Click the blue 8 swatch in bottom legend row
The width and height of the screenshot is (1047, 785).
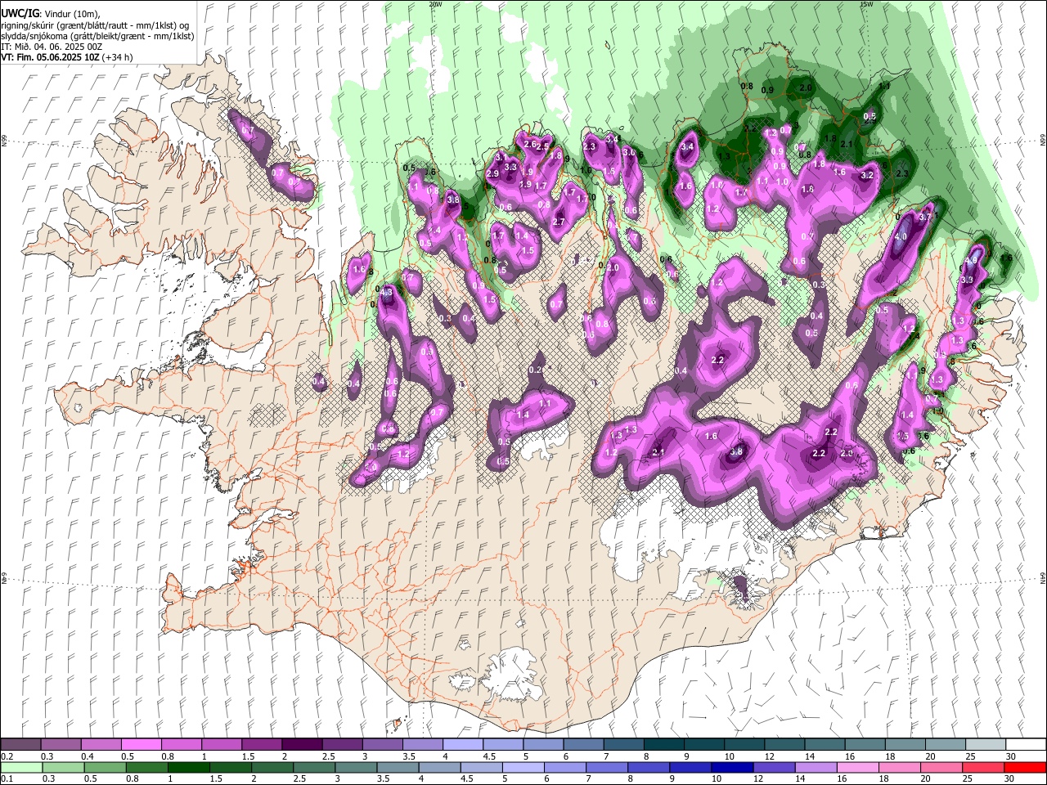point(649,767)
